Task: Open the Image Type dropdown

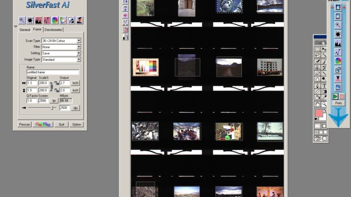Action: tap(61, 60)
